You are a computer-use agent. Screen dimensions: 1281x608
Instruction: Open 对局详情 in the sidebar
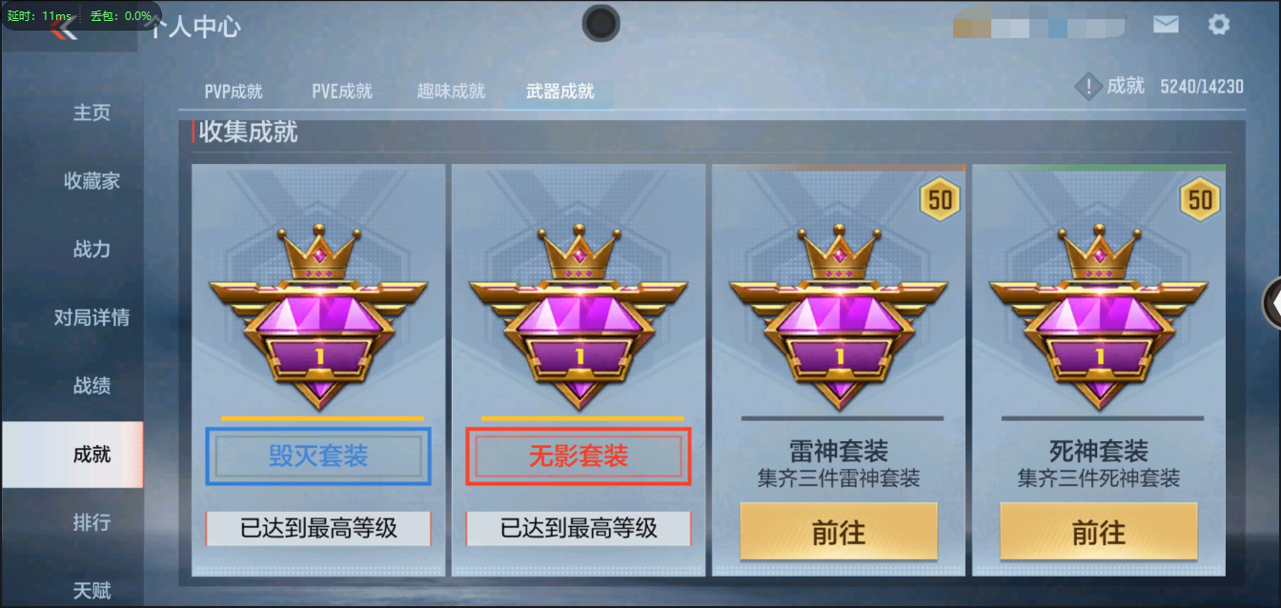pos(91,317)
